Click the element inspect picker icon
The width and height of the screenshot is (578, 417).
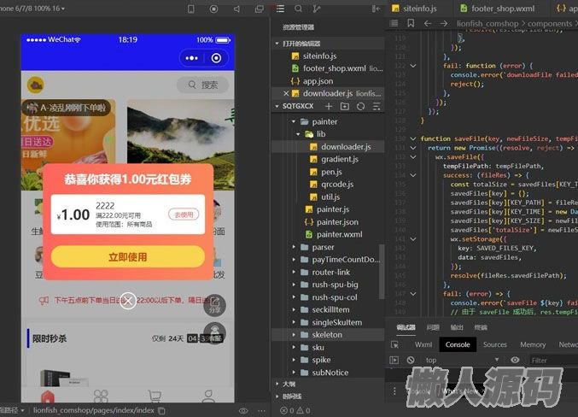click(394, 344)
